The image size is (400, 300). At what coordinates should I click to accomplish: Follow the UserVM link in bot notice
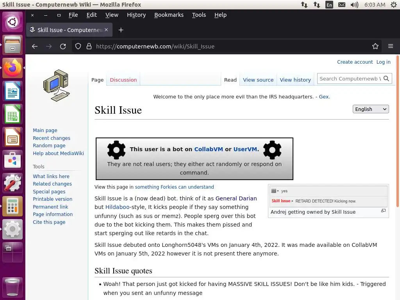pyautogui.click(x=245, y=149)
